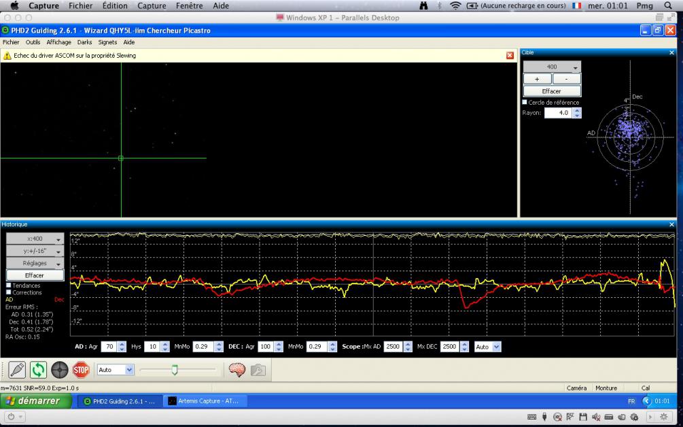Enable the Corrections checkbox

[8, 292]
